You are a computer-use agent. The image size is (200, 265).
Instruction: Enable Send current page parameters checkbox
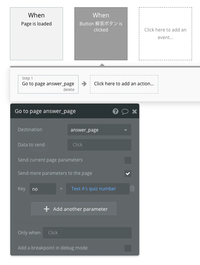(x=128, y=160)
